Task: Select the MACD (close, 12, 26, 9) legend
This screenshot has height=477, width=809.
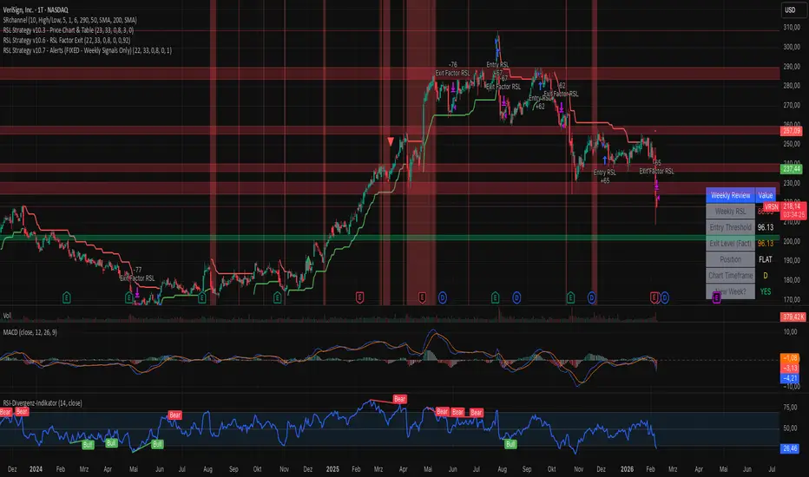Action: point(30,333)
